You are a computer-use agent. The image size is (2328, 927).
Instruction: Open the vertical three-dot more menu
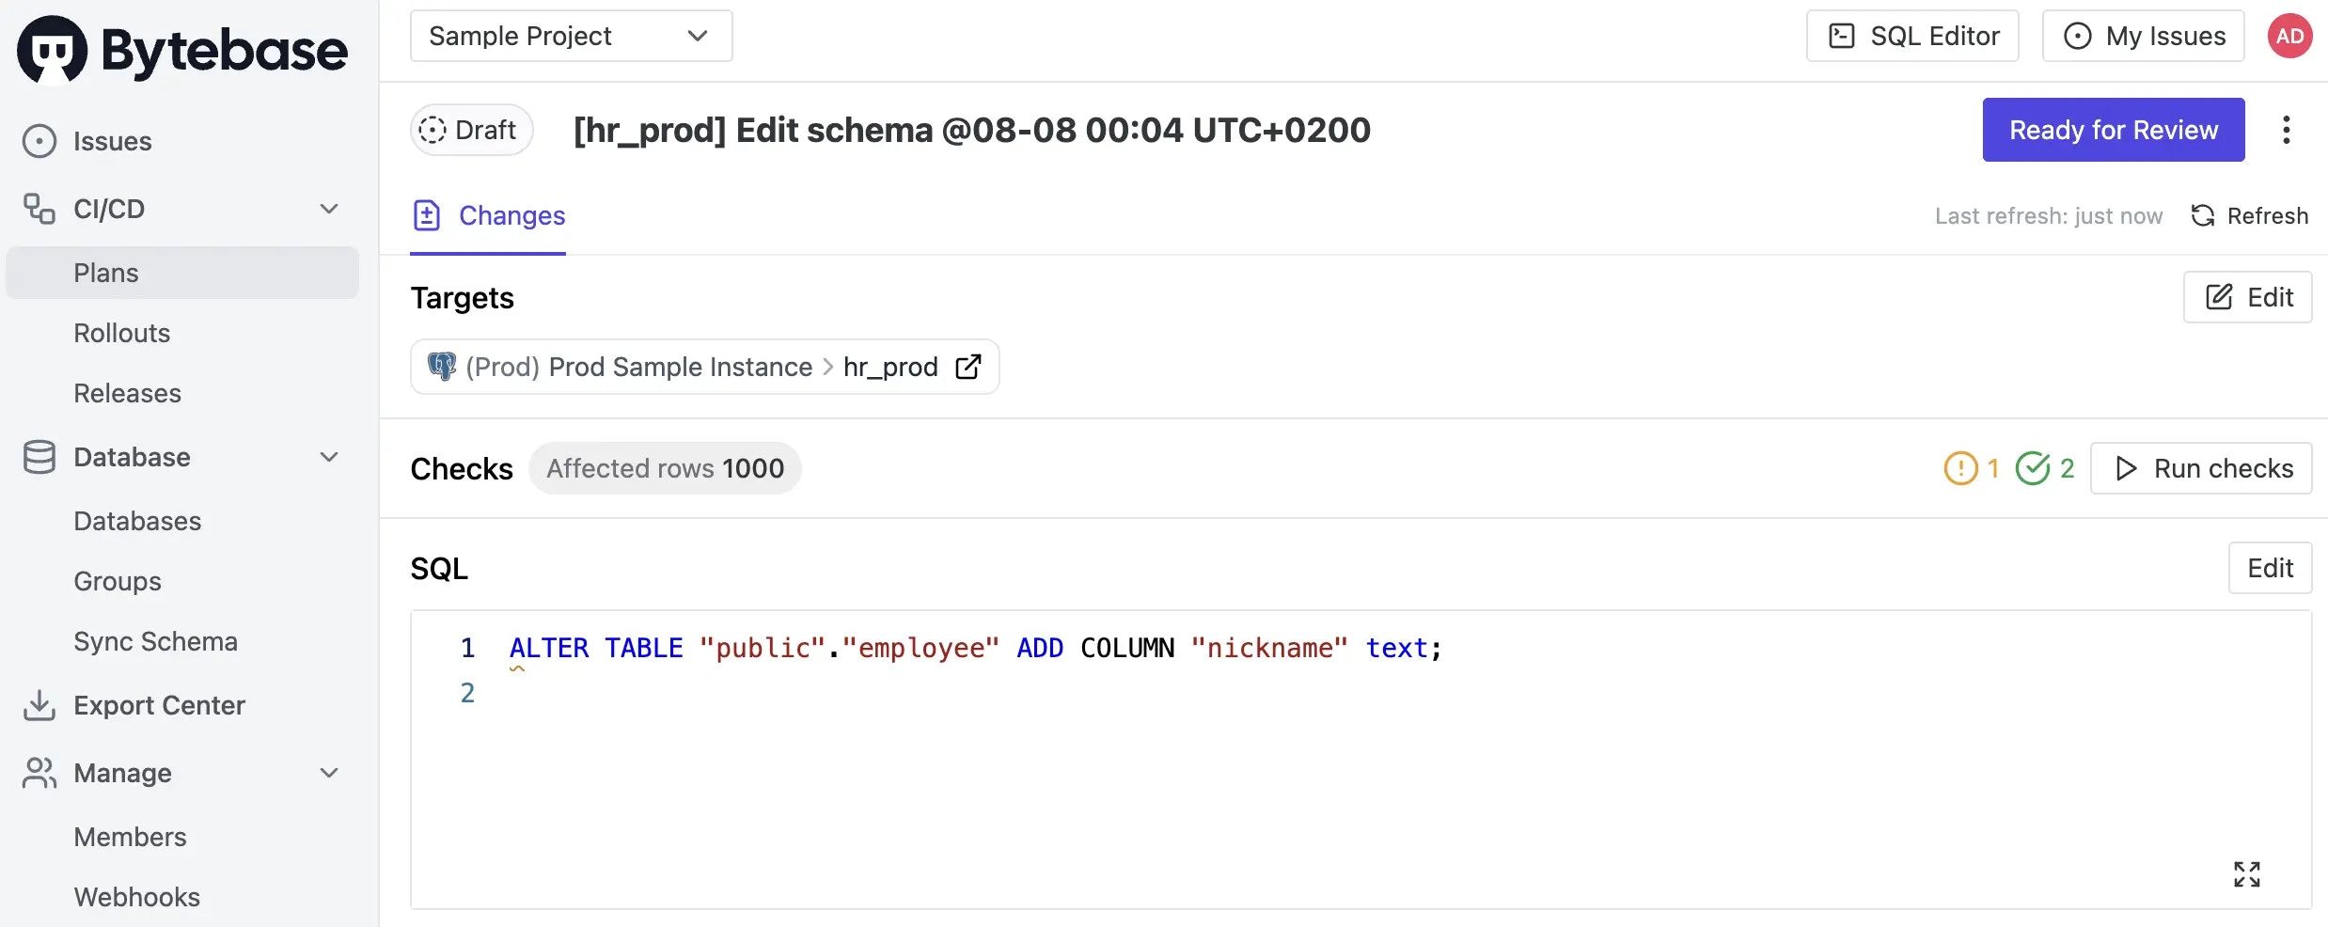coord(2286,130)
